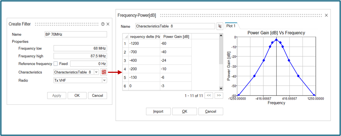This screenshot has height=136, width=341.
Task: Click Cancel in the Frequency-Power dialog
Action: [211, 111]
